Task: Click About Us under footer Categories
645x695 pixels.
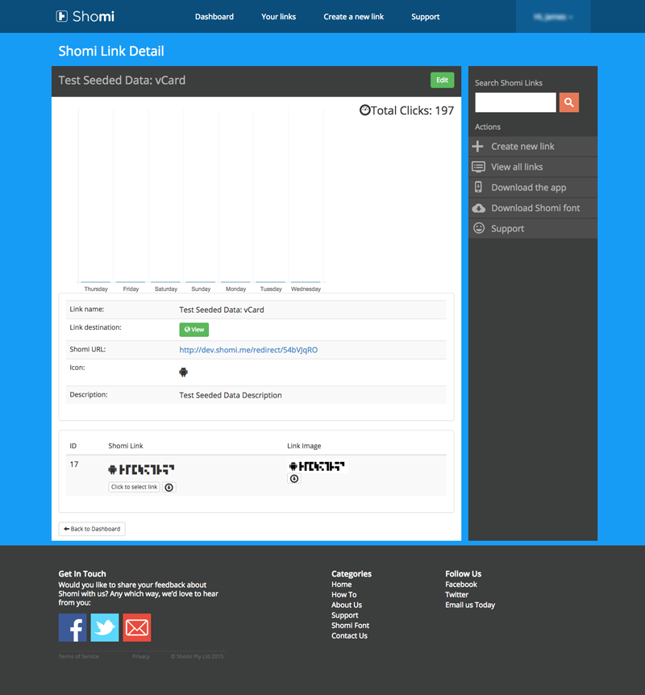Action: (346, 605)
